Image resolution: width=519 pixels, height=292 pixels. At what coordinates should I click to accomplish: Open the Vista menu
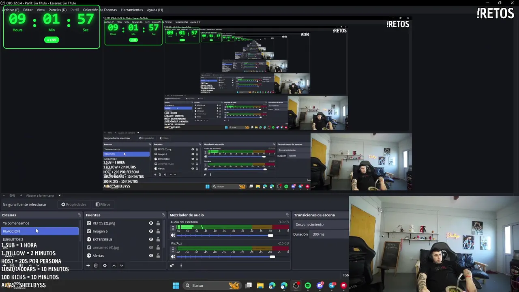[x=41, y=10]
